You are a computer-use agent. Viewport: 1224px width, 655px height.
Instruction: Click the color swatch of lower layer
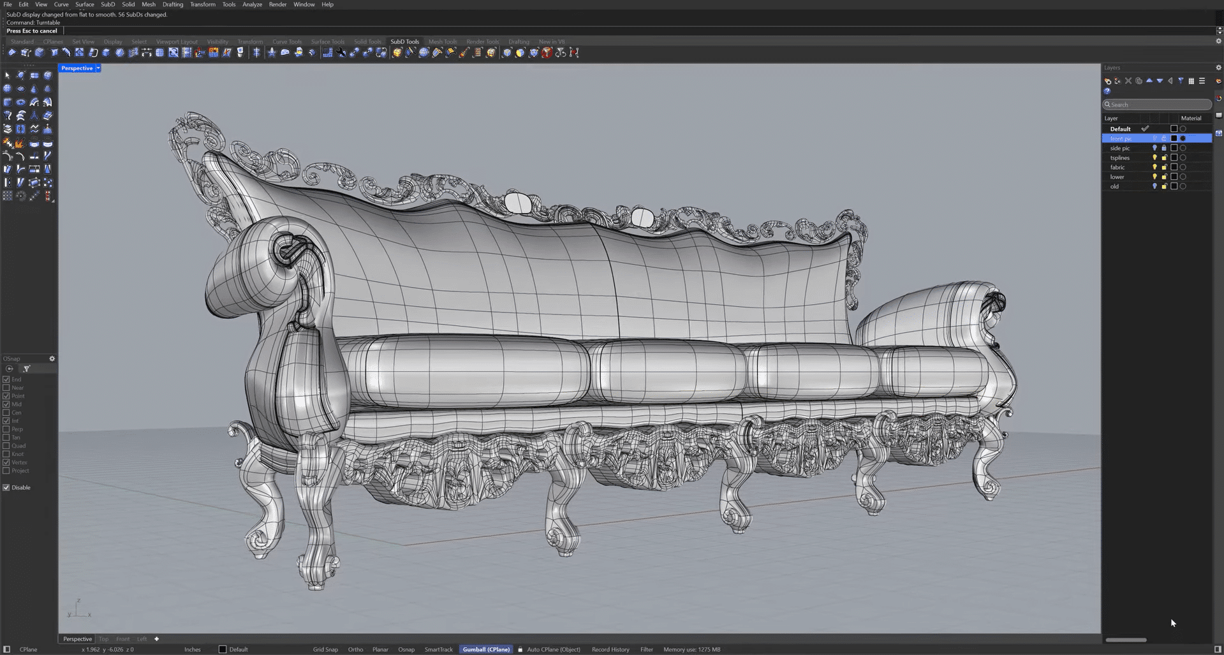[1174, 177]
